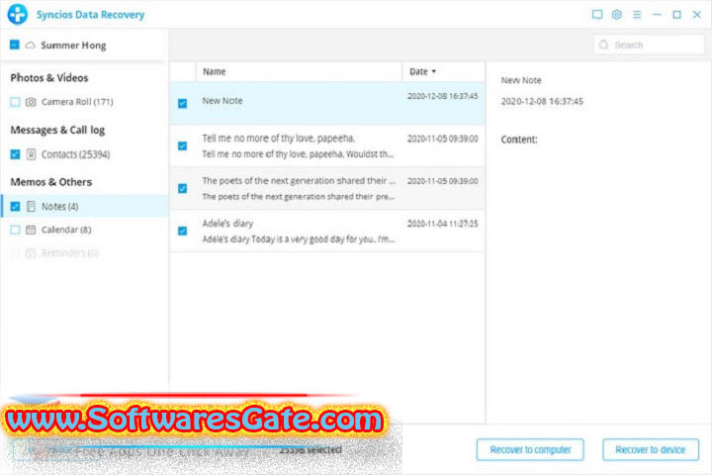Click 'Adele's diary Today is a very good day' preview
The width and height of the screenshot is (712, 475).
(x=299, y=239)
